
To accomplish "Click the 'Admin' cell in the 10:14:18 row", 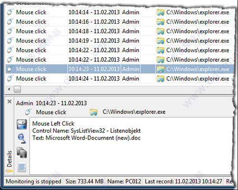I will 130,31.
